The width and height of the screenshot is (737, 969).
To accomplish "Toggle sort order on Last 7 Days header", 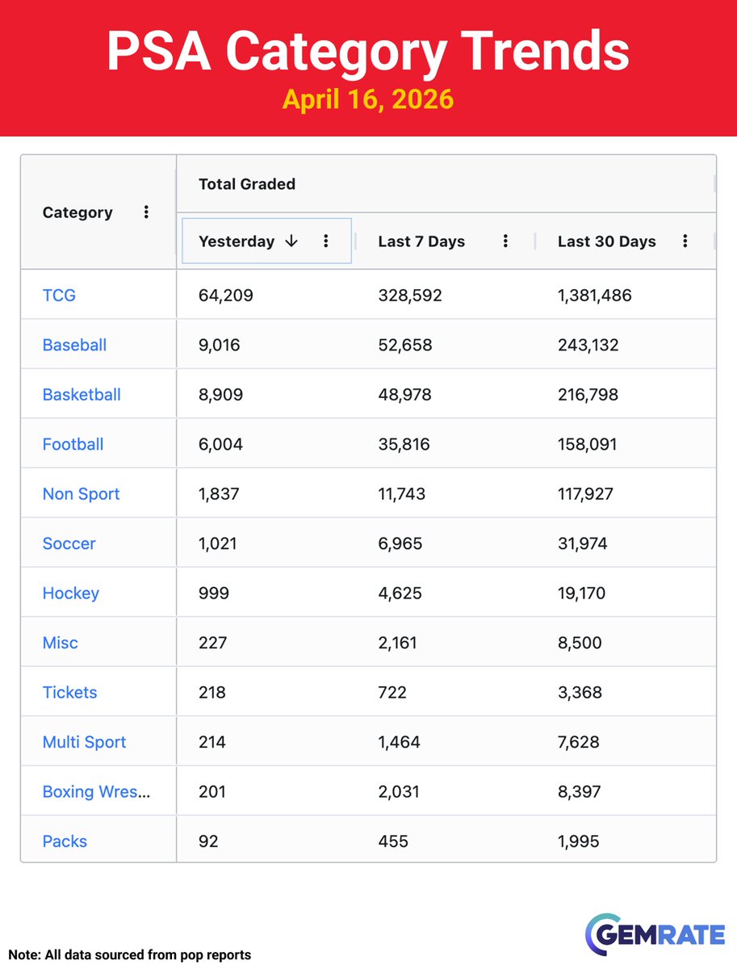I will (421, 241).
